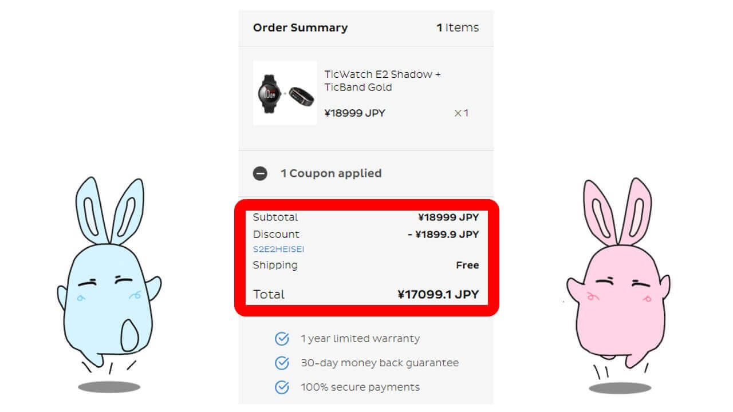This screenshot has width=733, height=412.
Task: Click the TicWatch E2 Shadow + TicBand Gold title
Action: (382, 81)
